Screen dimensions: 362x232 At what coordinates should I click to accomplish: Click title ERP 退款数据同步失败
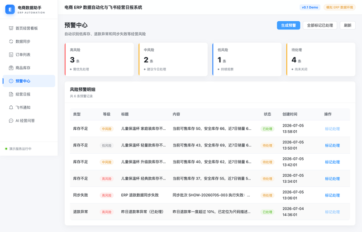pos(140,195)
